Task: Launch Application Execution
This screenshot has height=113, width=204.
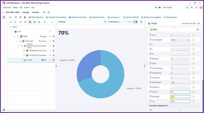Action: (78, 17)
